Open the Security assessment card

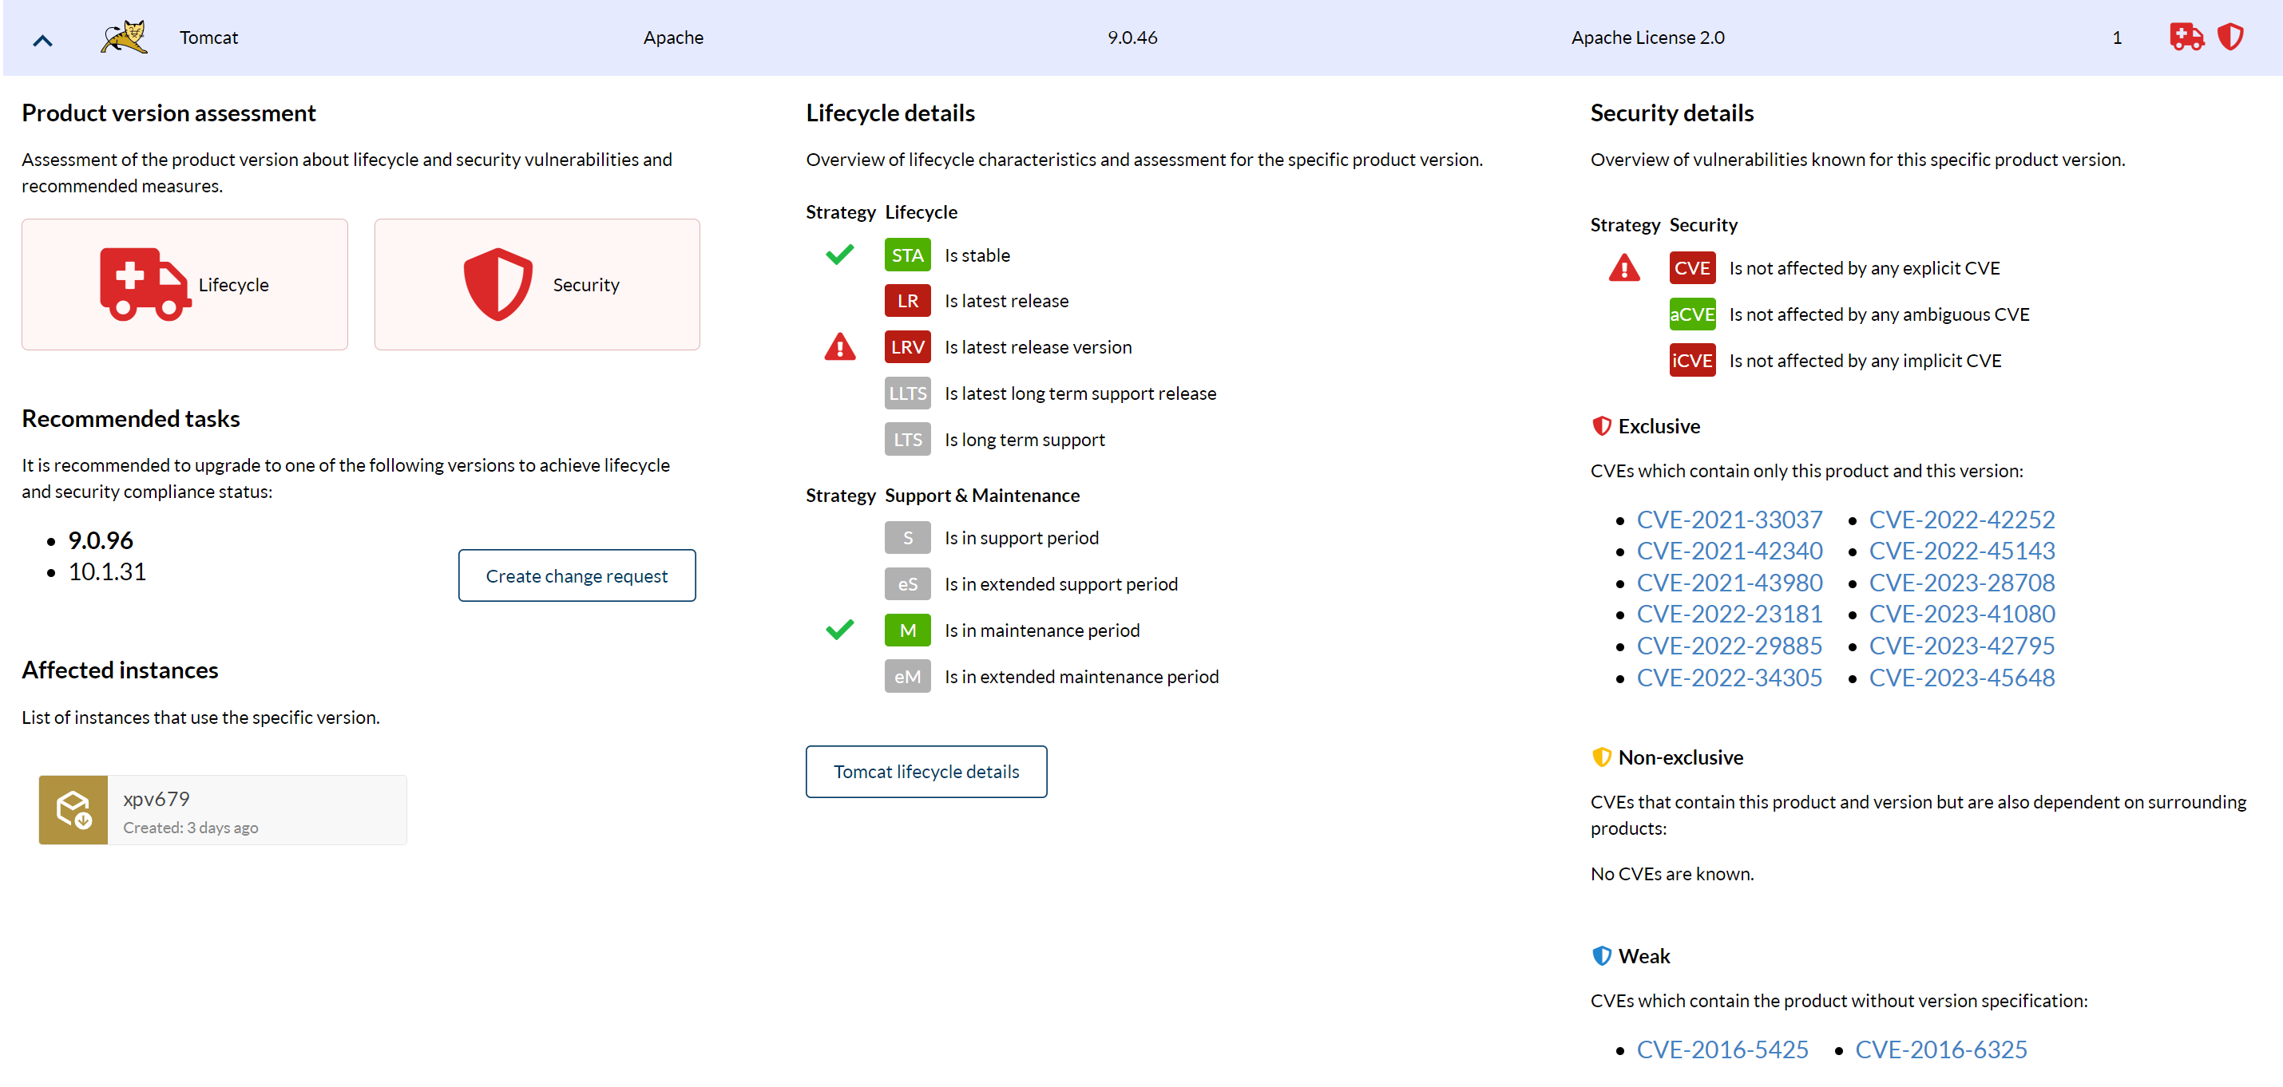(537, 284)
